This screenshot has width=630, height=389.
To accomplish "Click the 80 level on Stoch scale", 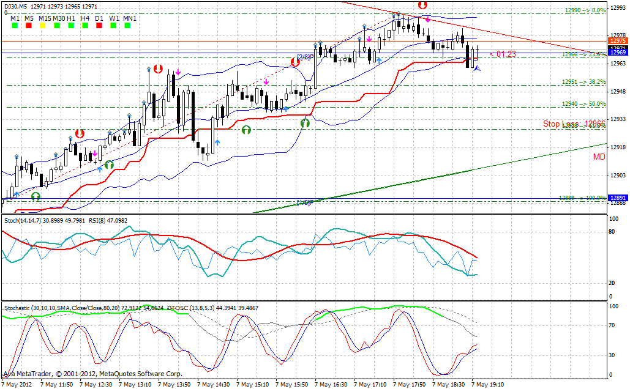I will coord(612,232).
